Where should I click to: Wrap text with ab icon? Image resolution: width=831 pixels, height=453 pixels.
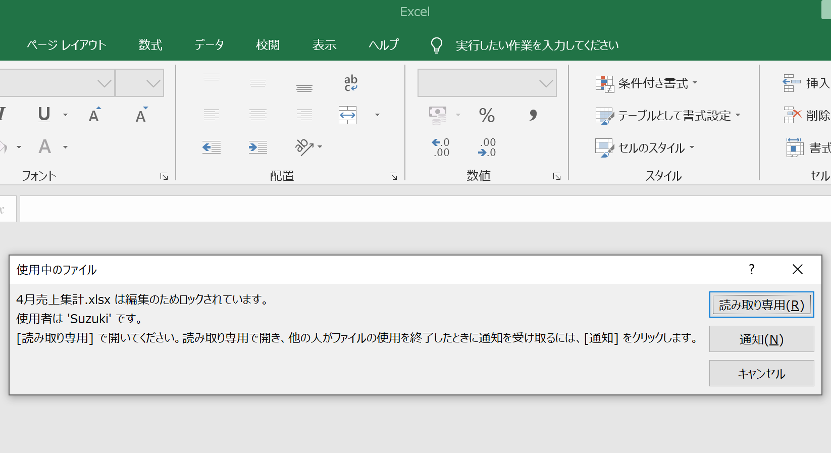coord(351,83)
